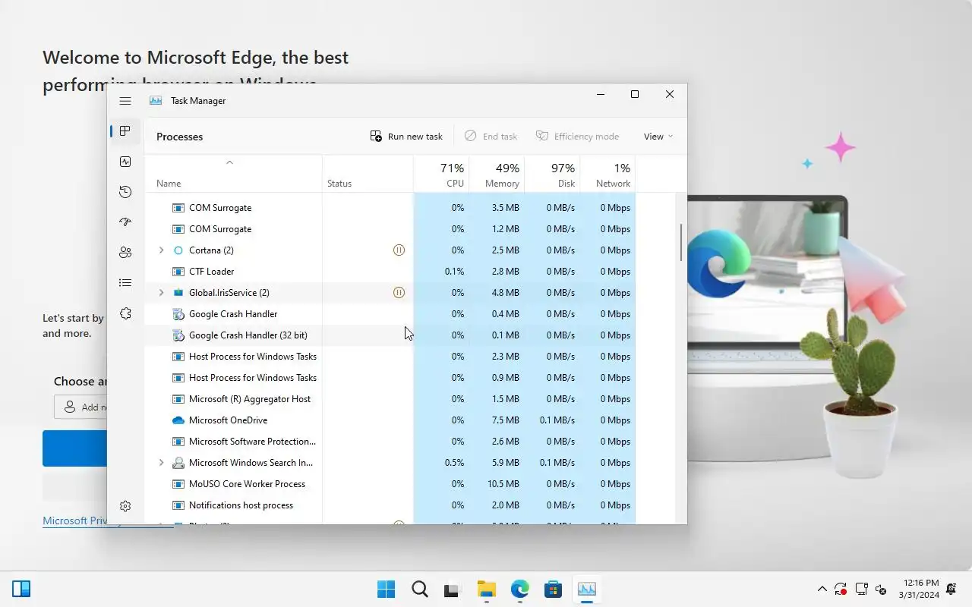Open Task Manager settings gear
Viewport: 972px width, 607px height.
[x=125, y=506]
